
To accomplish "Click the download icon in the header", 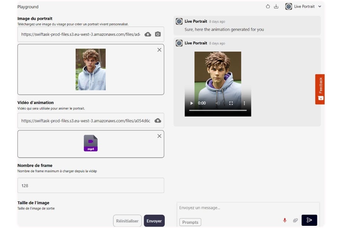I will point(276,6).
